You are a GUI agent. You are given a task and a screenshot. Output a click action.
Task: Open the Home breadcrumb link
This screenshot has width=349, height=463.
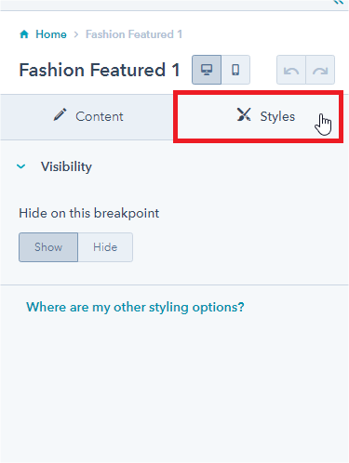pyautogui.click(x=51, y=34)
